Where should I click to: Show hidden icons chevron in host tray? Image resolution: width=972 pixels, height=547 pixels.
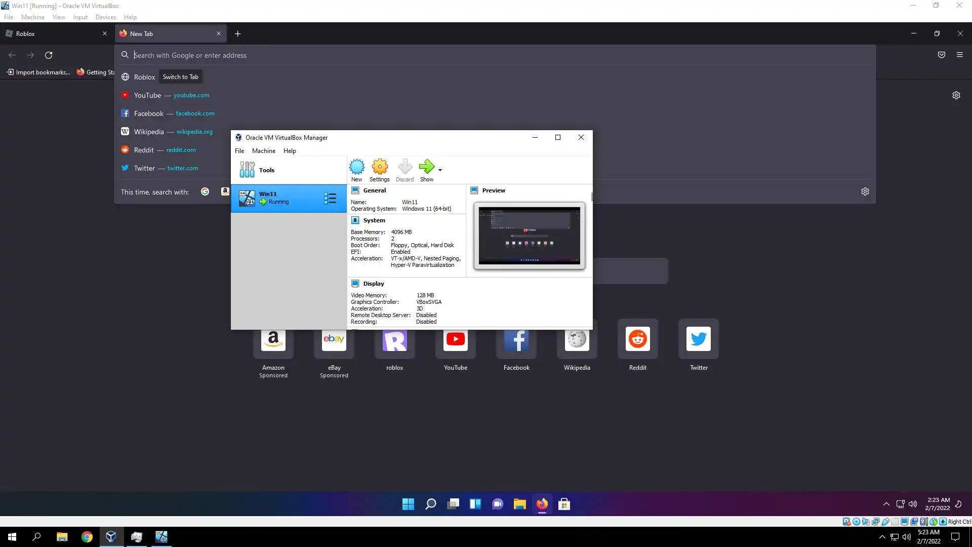[882, 537]
